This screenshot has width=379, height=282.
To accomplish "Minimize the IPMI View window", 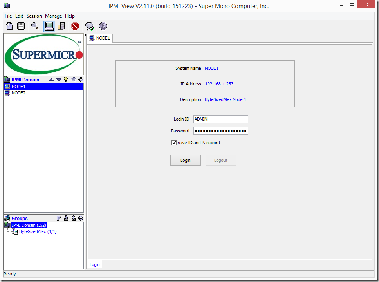I will click(341, 5).
